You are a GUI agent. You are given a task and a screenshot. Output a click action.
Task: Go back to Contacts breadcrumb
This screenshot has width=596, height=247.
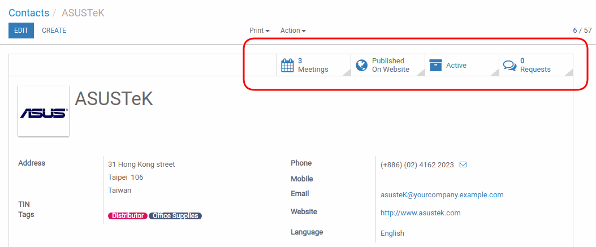click(x=29, y=13)
